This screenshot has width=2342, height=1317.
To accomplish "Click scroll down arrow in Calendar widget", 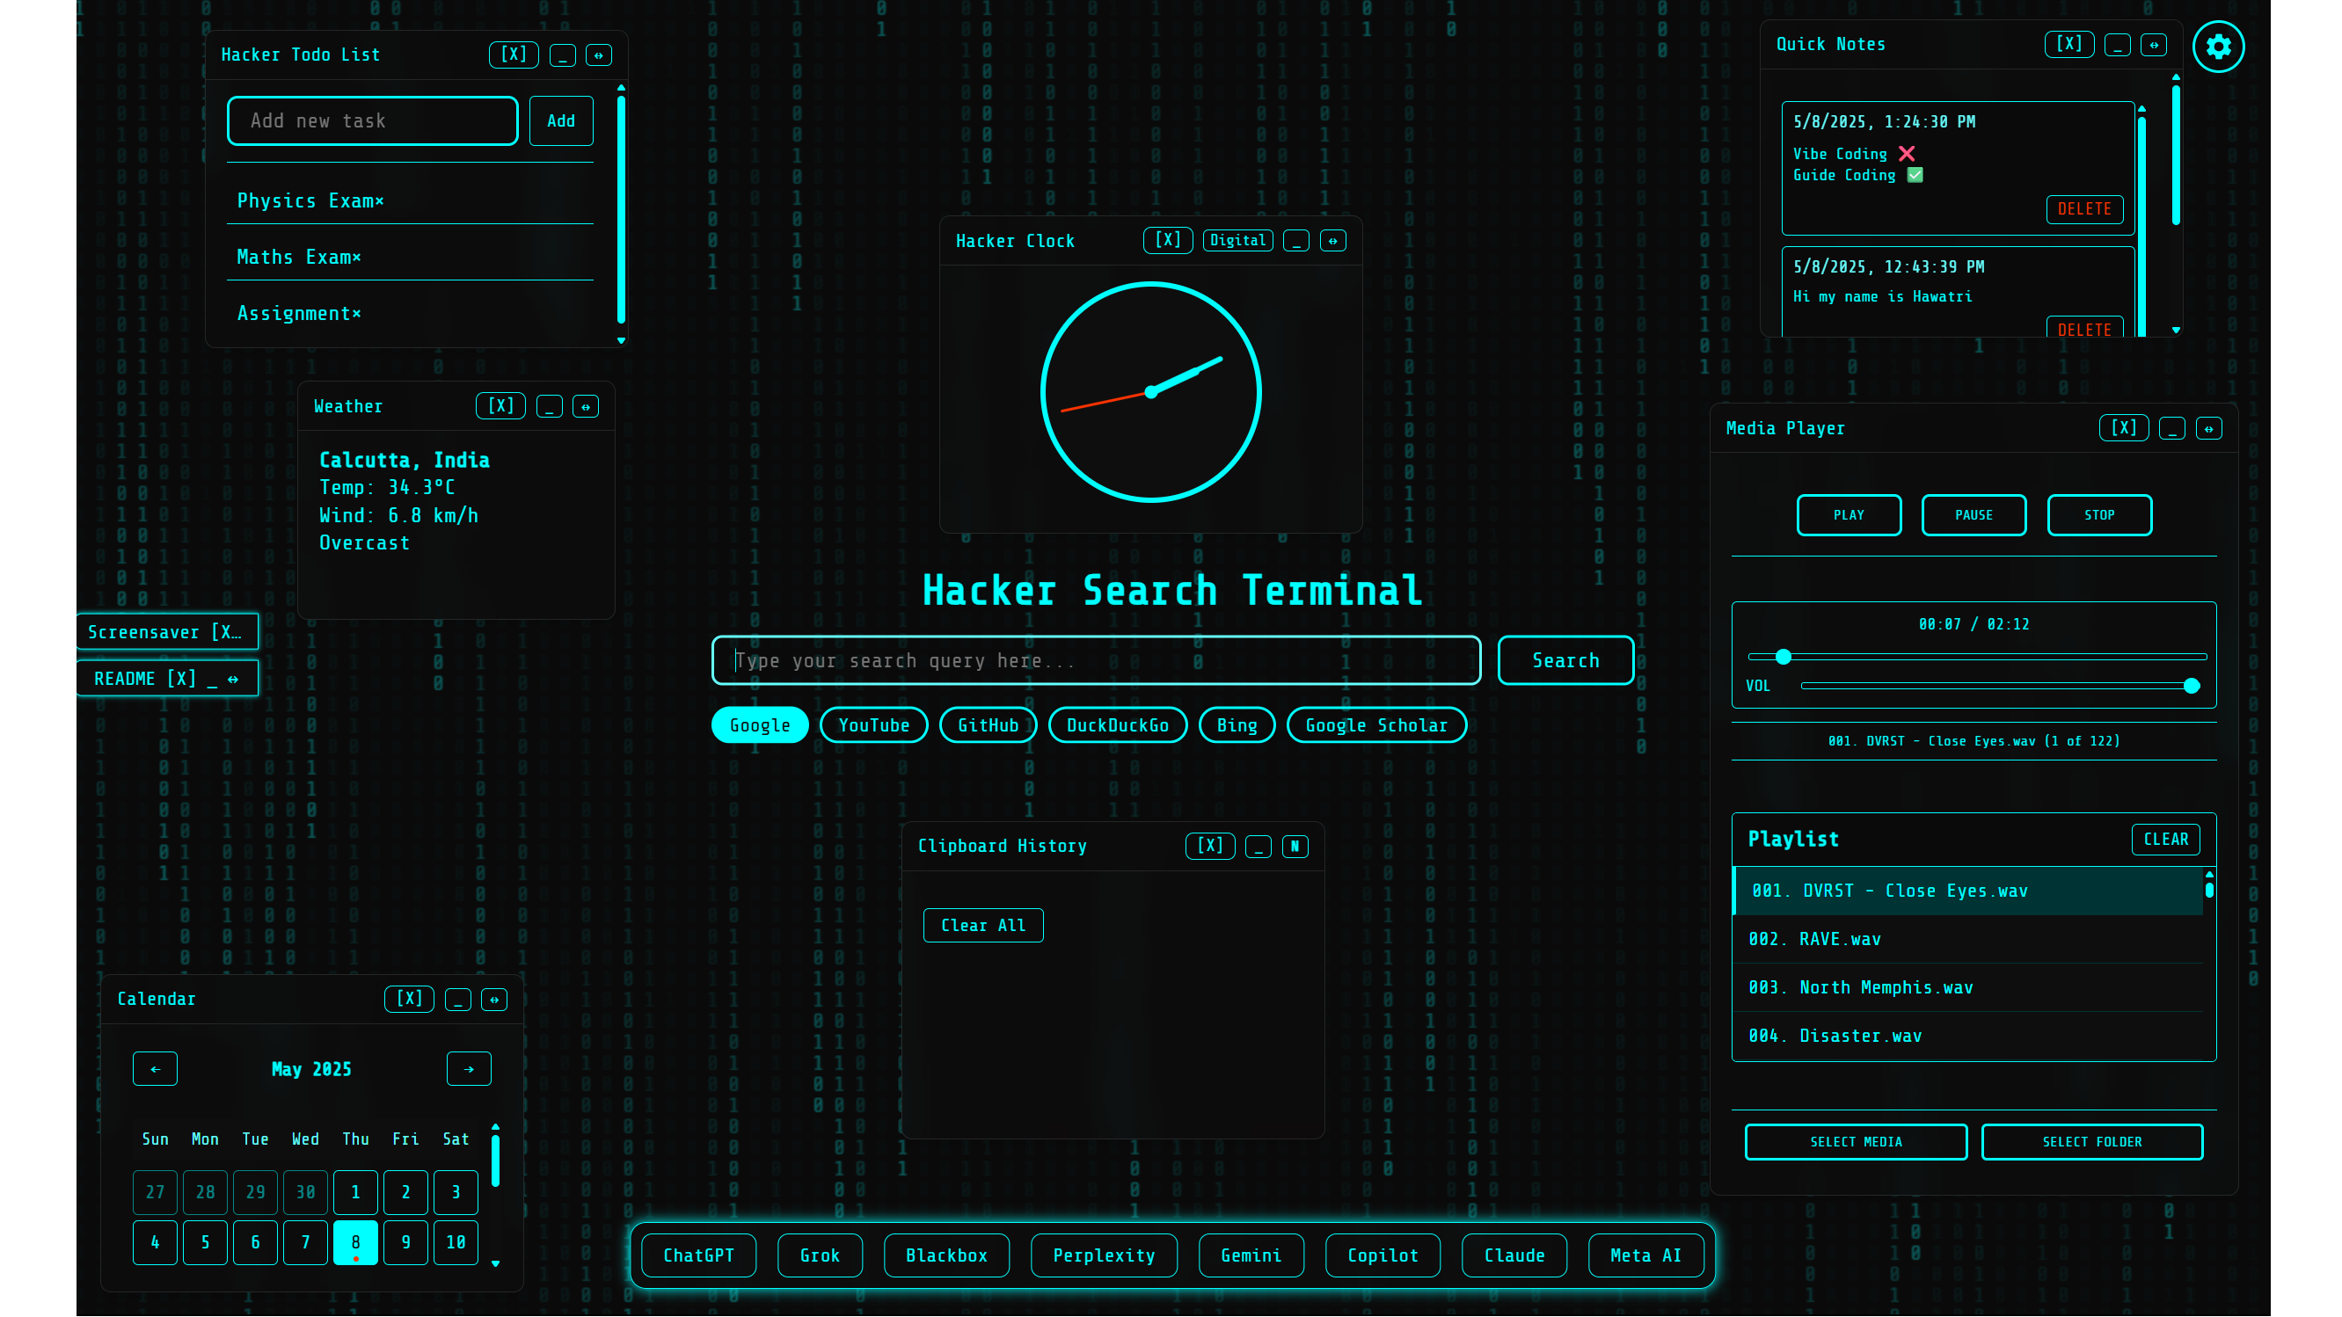I will pos(495,1264).
